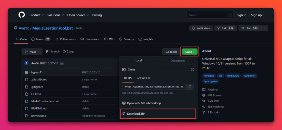282x130 pixels.
Task: Open the Wiki tab
Action: [109, 39]
